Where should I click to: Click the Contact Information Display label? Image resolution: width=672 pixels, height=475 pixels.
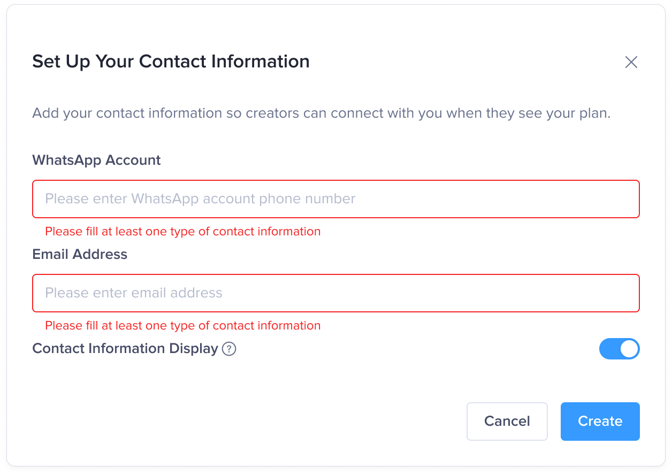(x=125, y=349)
